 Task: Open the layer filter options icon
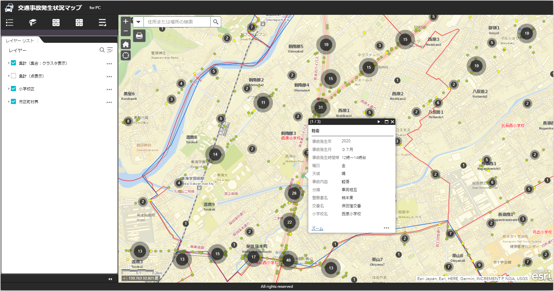tap(110, 50)
